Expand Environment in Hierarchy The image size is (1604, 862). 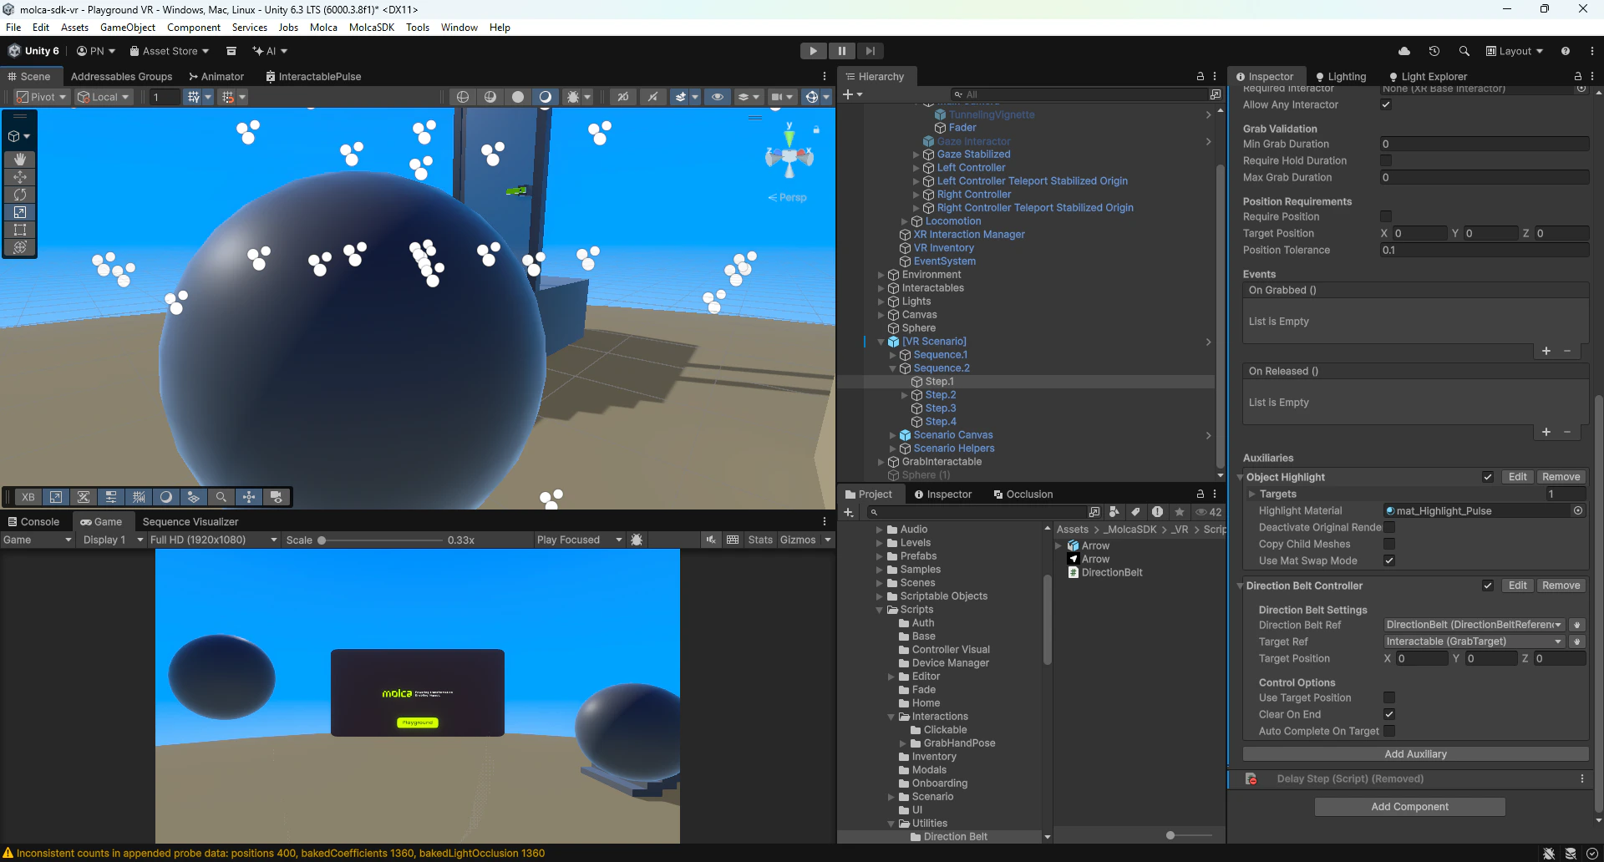[881, 275]
